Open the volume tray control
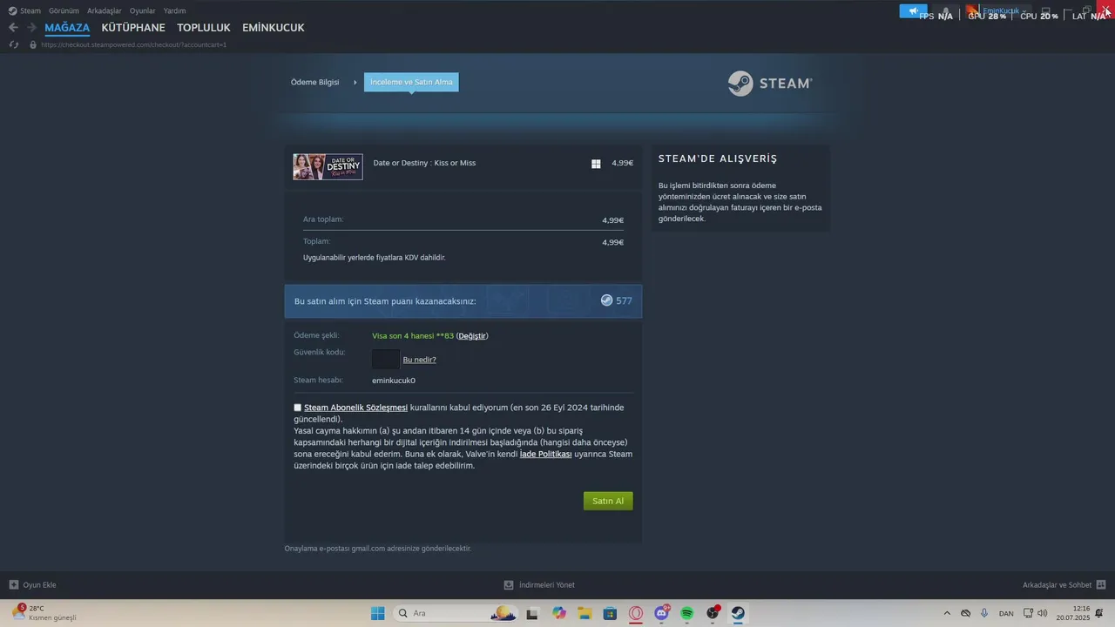 tap(1043, 613)
